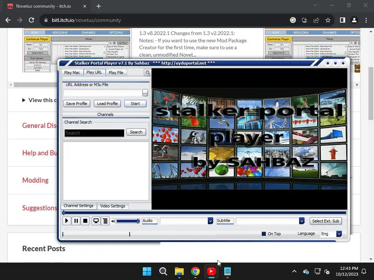This screenshot has width=374, height=280.
Task: Click Select Ext. Sub button
Action: click(325, 221)
